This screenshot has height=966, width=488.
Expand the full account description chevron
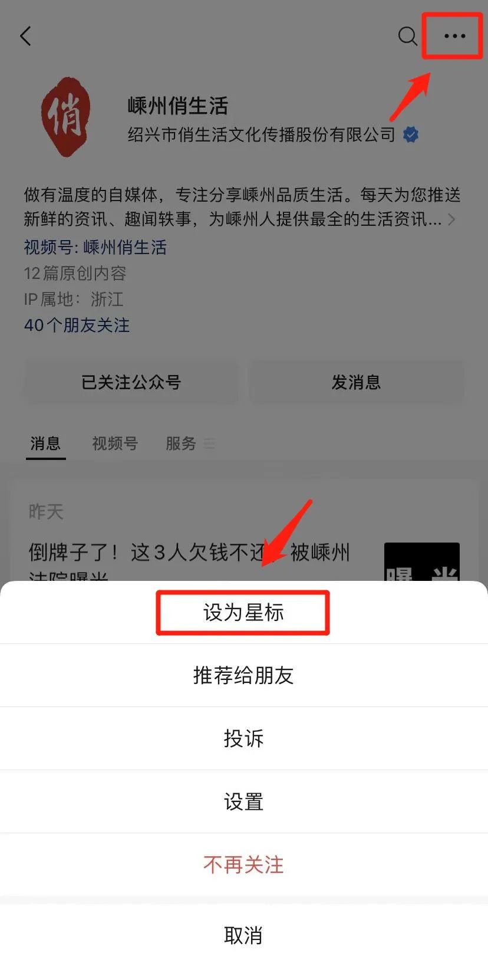(x=451, y=219)
